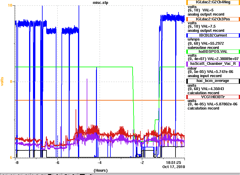The image size is (240, 175).
Task: Click 'subroutine record' description text
Action: click(203, 48)
